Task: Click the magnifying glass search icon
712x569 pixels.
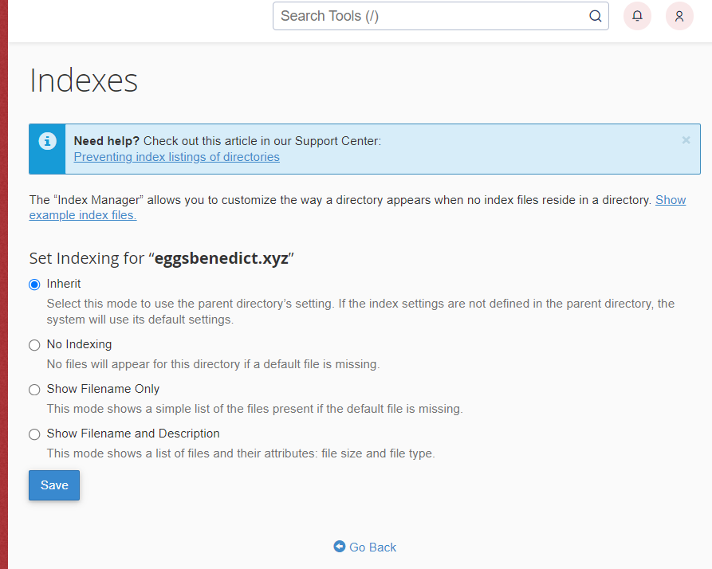Action: click(x=596, y=16)
